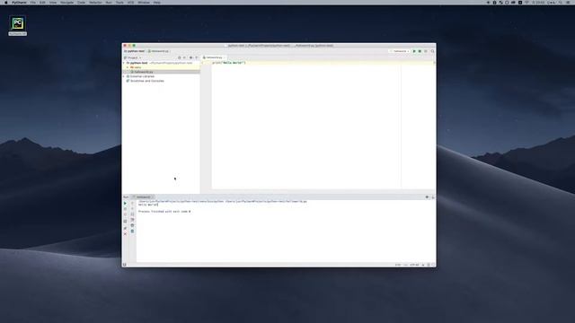The width and height of the screenshot is (575, 323).
Task: Select the Helloworld tab in Run panel
Action: point(144,197)
